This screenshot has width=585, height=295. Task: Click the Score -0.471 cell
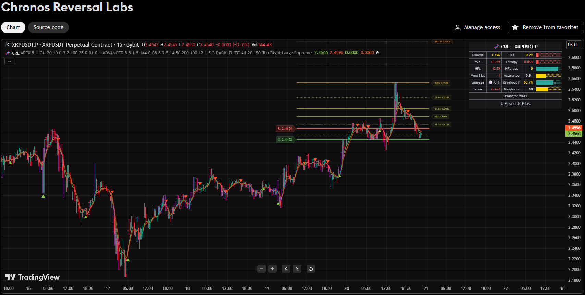[x=495, y=89]
